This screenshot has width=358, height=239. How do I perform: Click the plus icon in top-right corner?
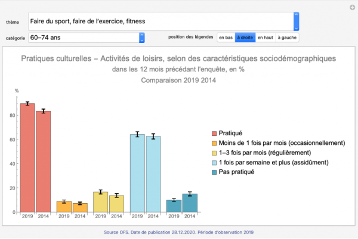click(352, 7)
